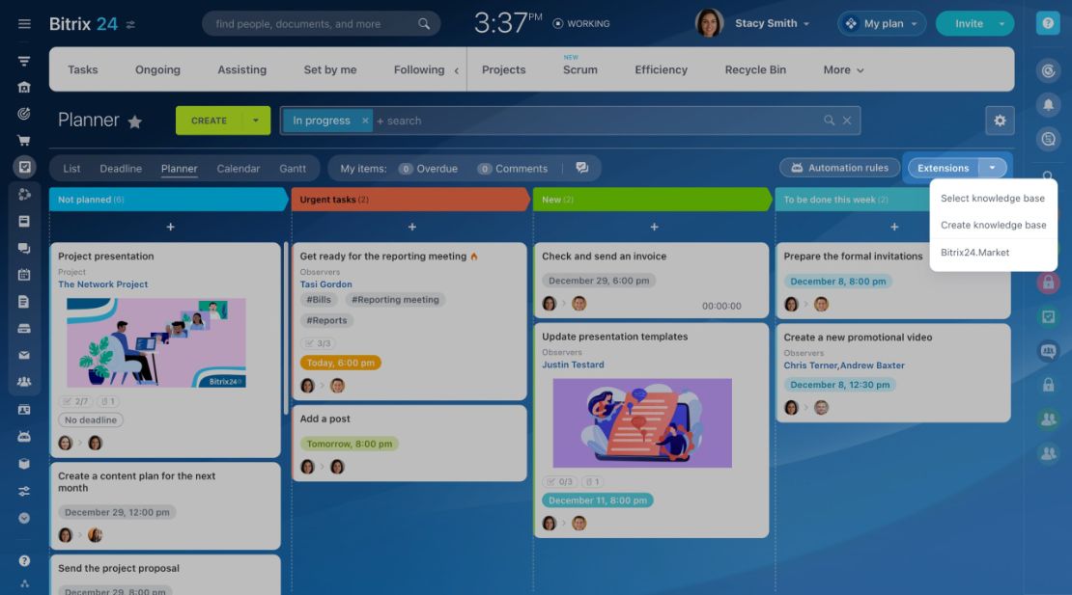The width and height of the screenshot is (1072, 595).
Task: Open the Planner settings gear
Action: (x=1000, y=121)
